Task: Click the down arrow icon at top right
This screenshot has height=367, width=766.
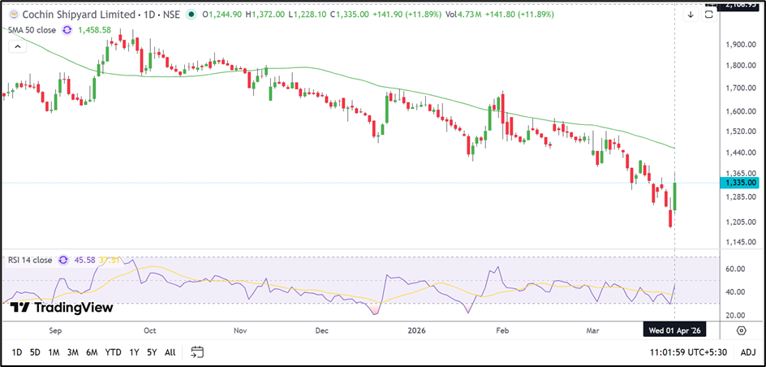Action: pos(691,14)
